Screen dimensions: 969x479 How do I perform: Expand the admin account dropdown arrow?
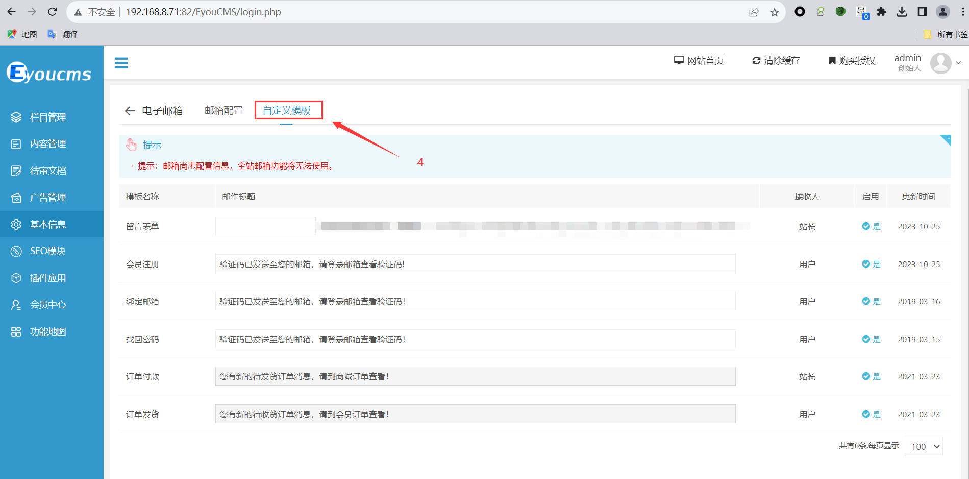click(958, 63)
